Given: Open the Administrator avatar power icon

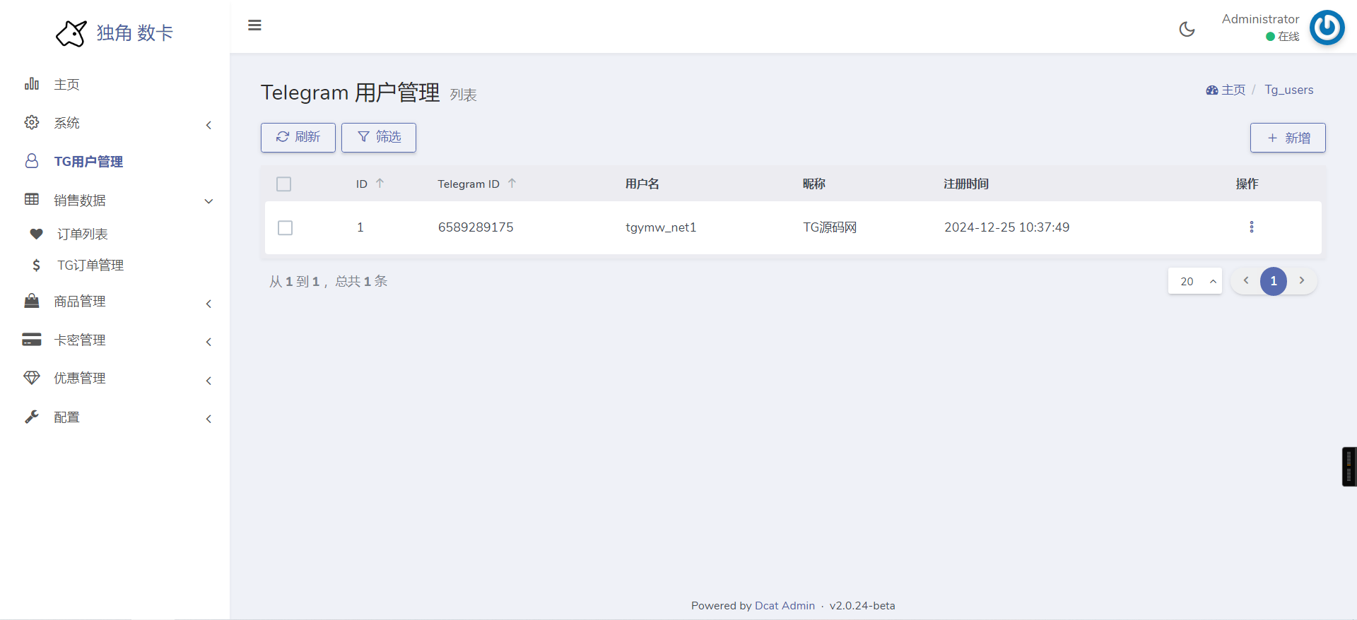Looking at the screenshot, I should click(x=1327, y=28).
